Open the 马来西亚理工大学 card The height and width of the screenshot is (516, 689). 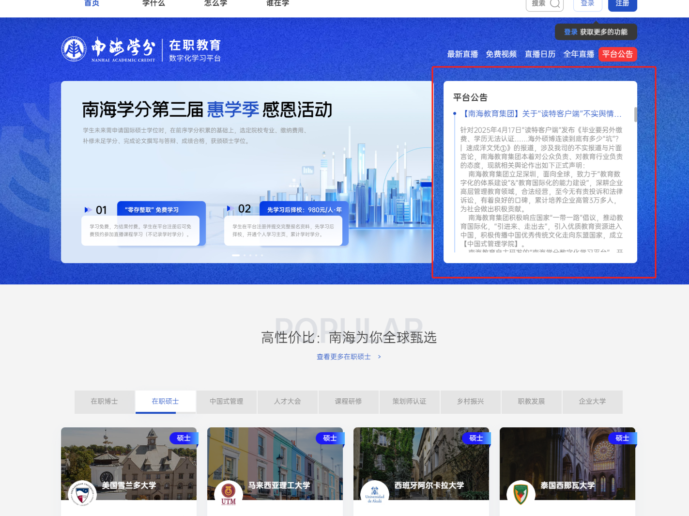tap(275, 471)
